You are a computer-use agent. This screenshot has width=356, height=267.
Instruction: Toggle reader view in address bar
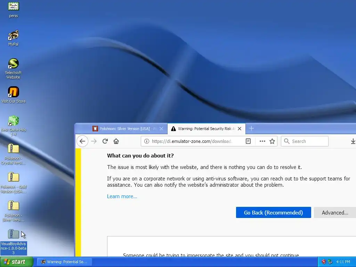[248, 141]
